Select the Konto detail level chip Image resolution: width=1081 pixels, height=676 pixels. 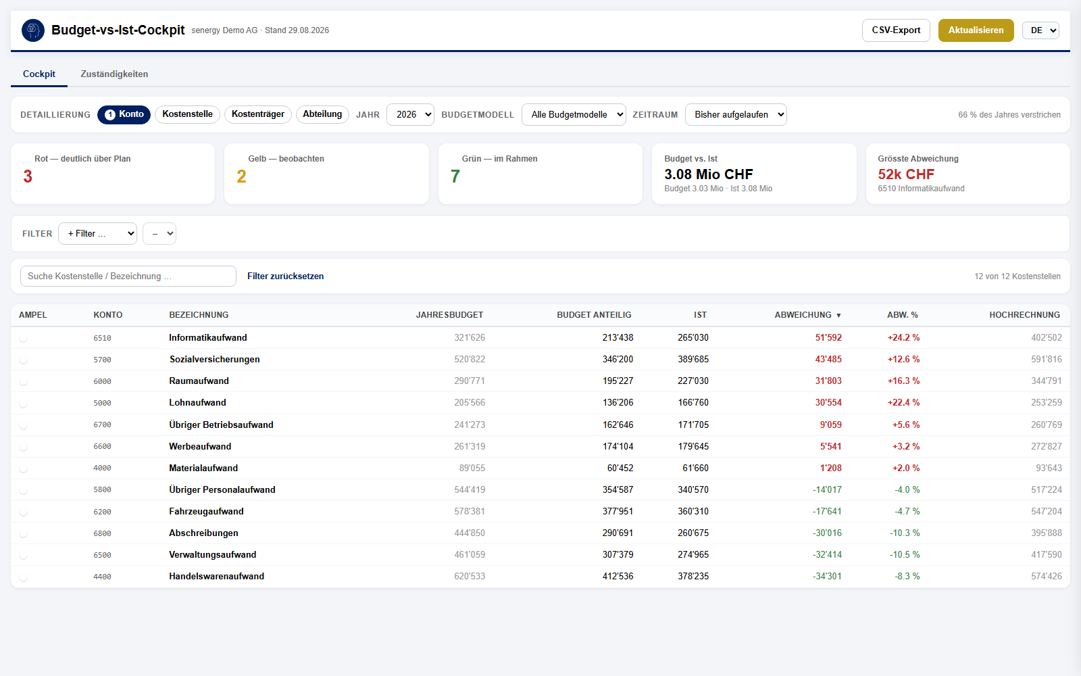124,114
